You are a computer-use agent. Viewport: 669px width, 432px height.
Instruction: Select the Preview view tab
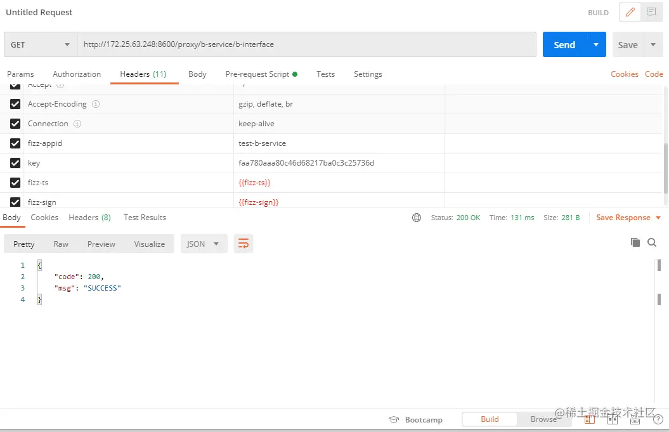(101, 244)
